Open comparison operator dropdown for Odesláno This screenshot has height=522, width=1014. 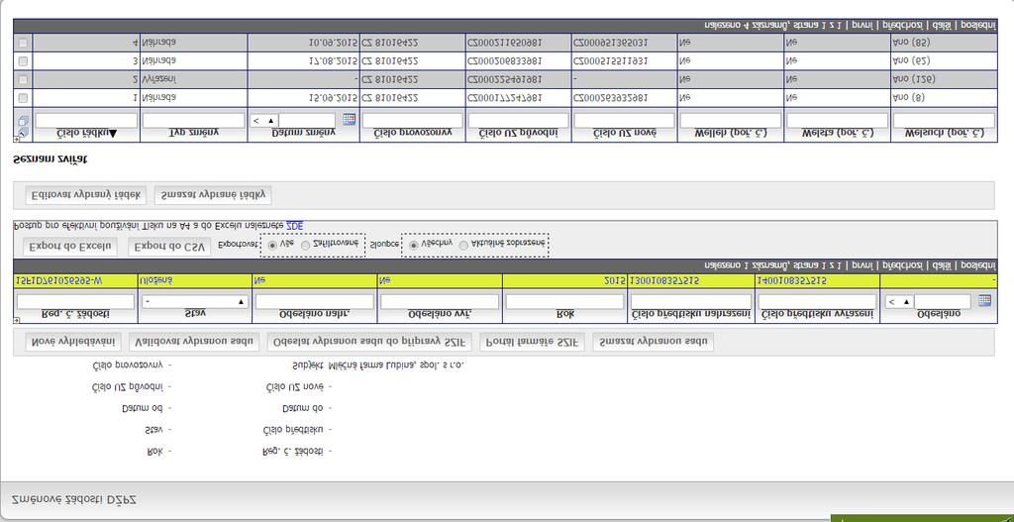(x=899, y=302)
